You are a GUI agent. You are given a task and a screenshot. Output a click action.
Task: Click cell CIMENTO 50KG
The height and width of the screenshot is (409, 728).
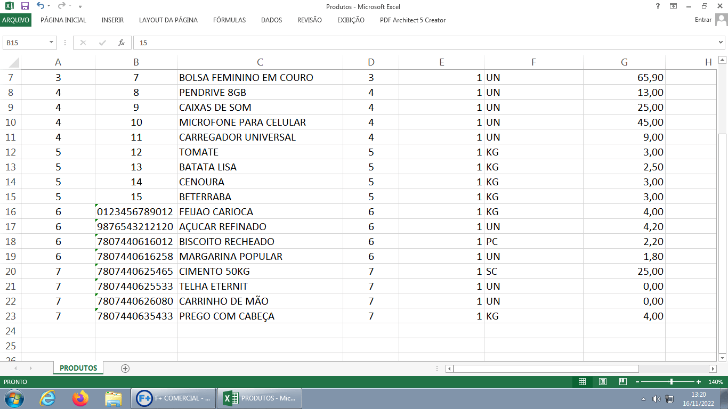coord(260,271)
